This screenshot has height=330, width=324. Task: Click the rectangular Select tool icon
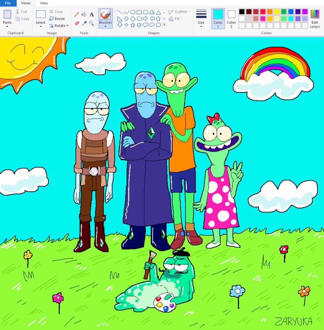point(41,15)
